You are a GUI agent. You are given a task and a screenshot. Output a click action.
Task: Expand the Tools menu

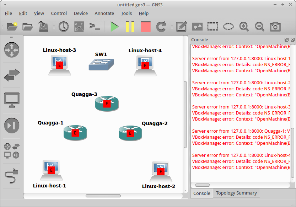[x=126, y=13]
